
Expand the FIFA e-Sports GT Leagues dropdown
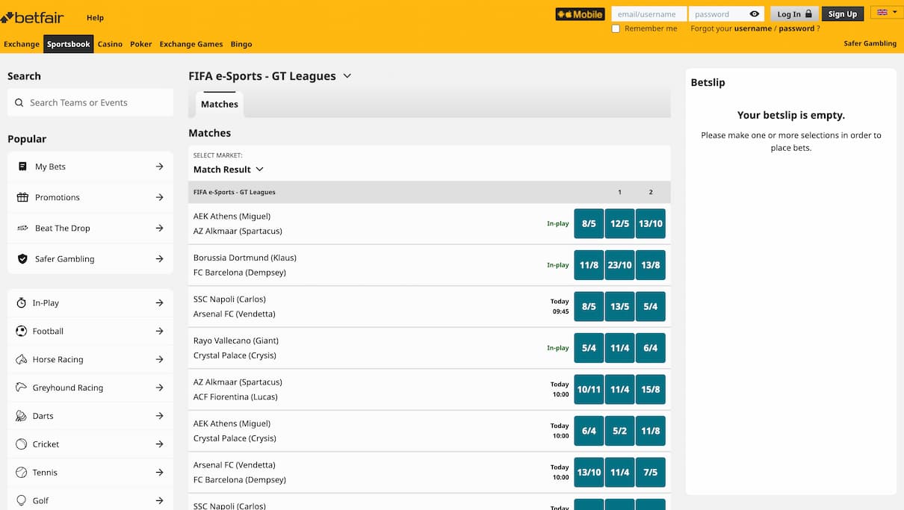[347, 76]
